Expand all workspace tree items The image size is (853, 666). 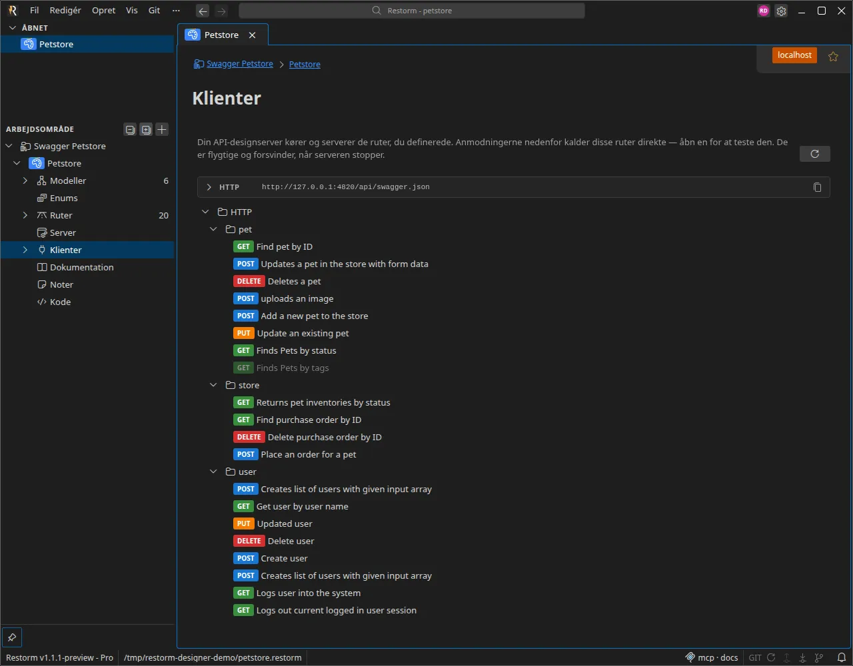tap(146, 129)
